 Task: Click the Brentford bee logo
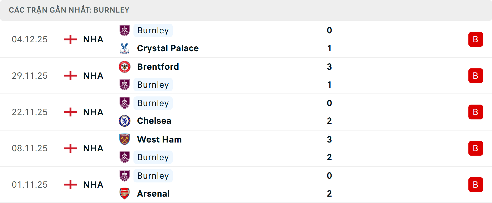(x=125, y=67)
